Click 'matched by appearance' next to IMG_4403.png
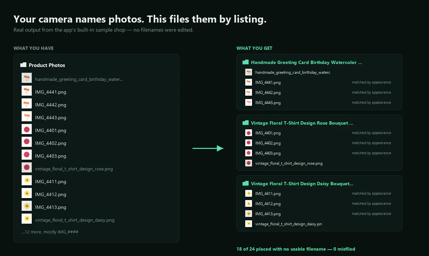 (x=372, y=153)
